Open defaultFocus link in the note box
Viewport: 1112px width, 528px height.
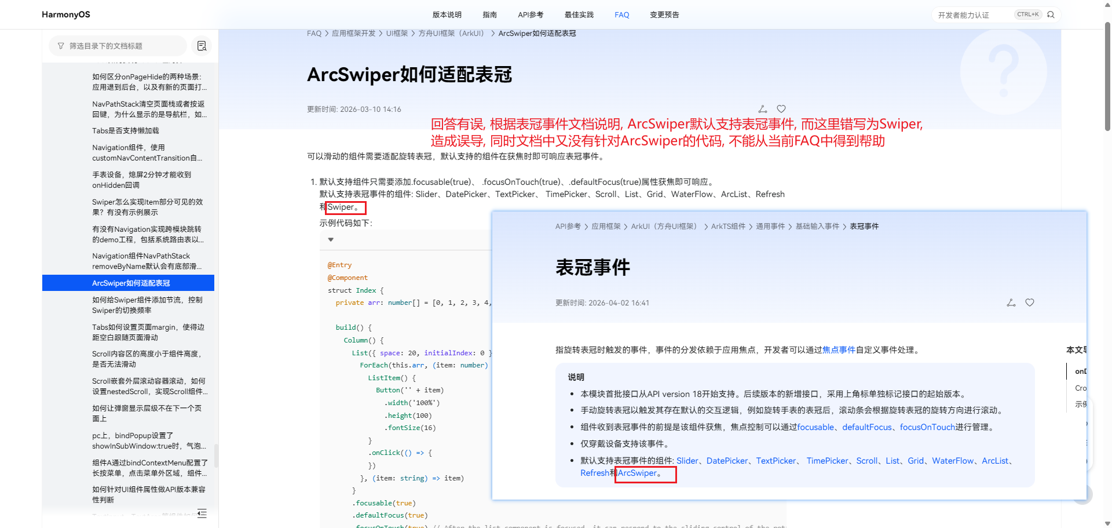pos(867,427)
